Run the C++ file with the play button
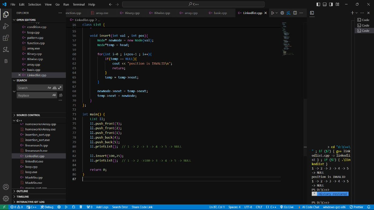 click(x=272, y=13)
